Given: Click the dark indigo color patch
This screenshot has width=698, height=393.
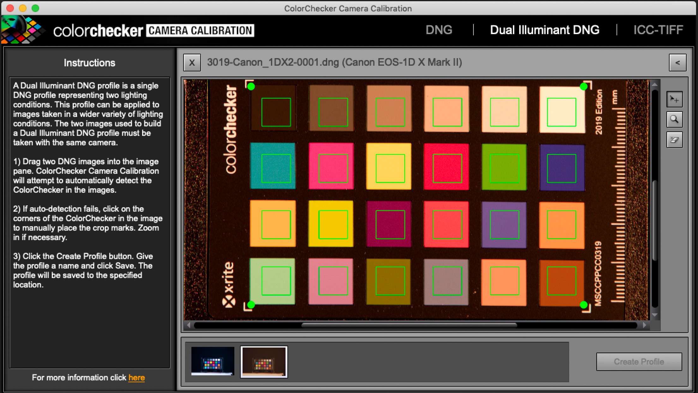Looking at the screenshot, I should click(562, 168).
